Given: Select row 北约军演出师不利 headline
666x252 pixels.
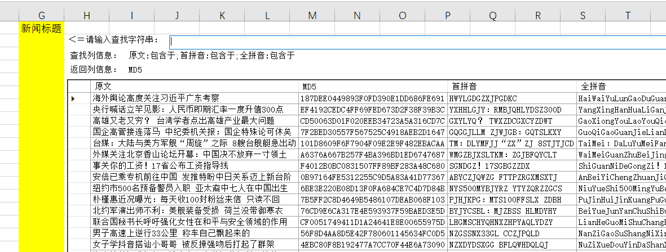Looking at the screenshot, I should click(195, 210).
